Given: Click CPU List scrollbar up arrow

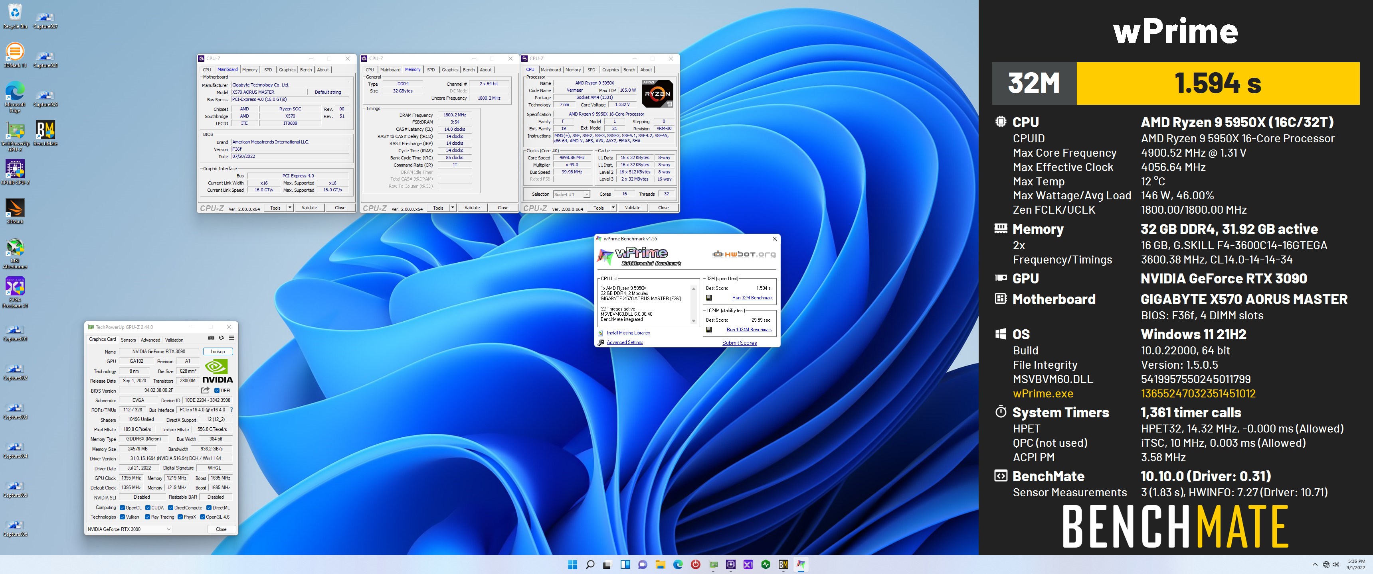Looking at the screenshot, I should [x=693, y=289].
